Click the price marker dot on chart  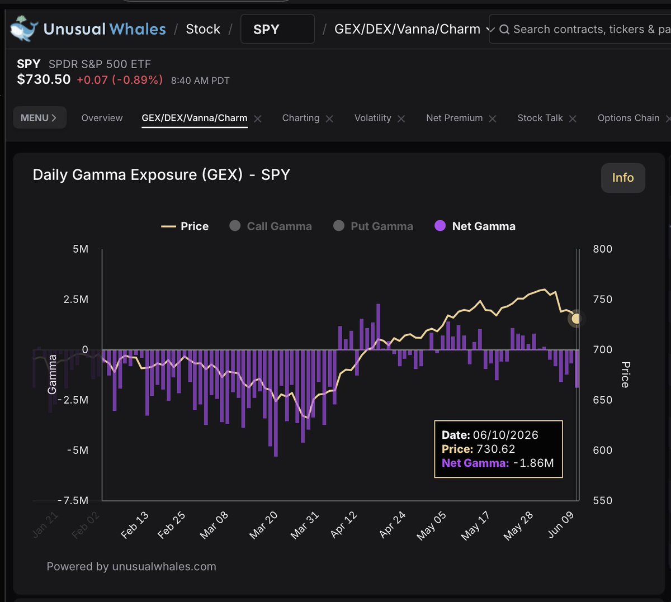pyautogui.click(x=576, y=319)
